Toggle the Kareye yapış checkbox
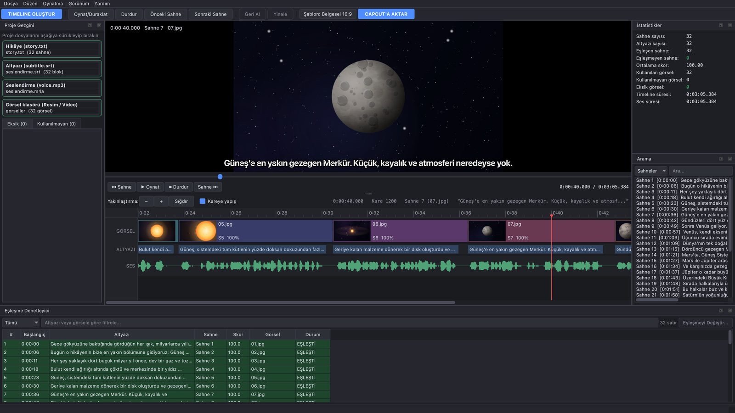Viewport: 735px width, 413px height. 203,201
